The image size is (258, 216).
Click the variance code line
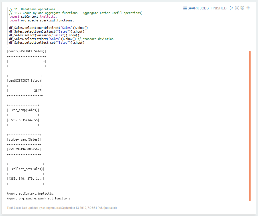point(44,35)
